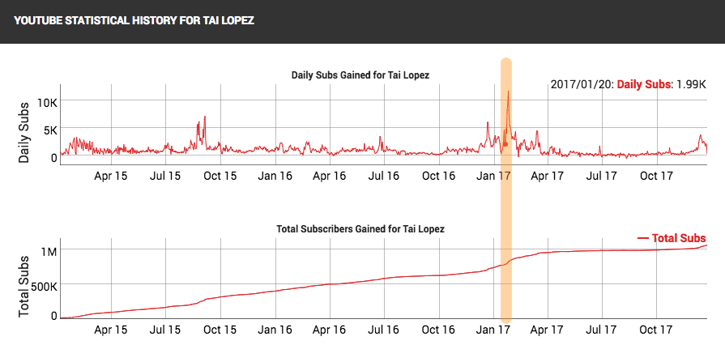This screenshot has height=362, width=725.
Task: Click the 1M label on Total Subs axis
Action: click(49, 252)
